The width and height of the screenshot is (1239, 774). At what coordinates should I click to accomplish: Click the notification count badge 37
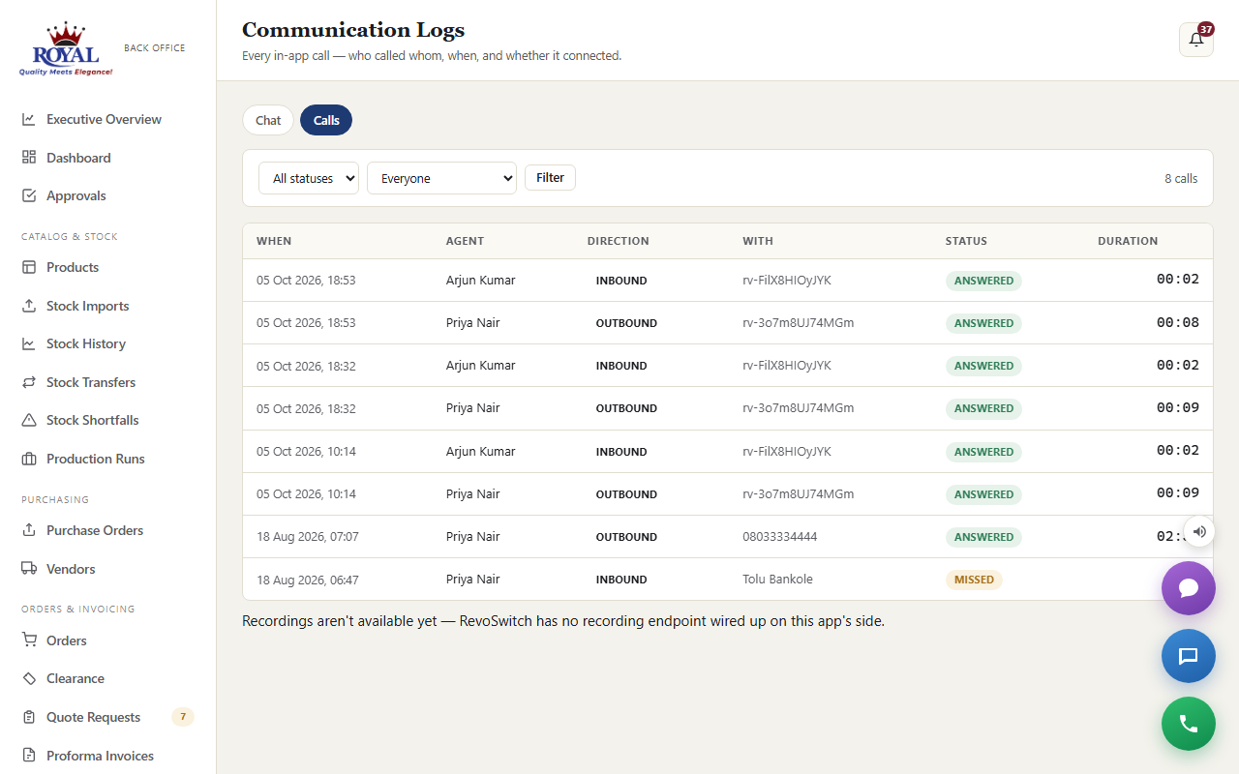[1206, 29]
